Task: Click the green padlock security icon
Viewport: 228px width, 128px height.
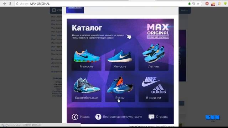Action: coord(189,4)
